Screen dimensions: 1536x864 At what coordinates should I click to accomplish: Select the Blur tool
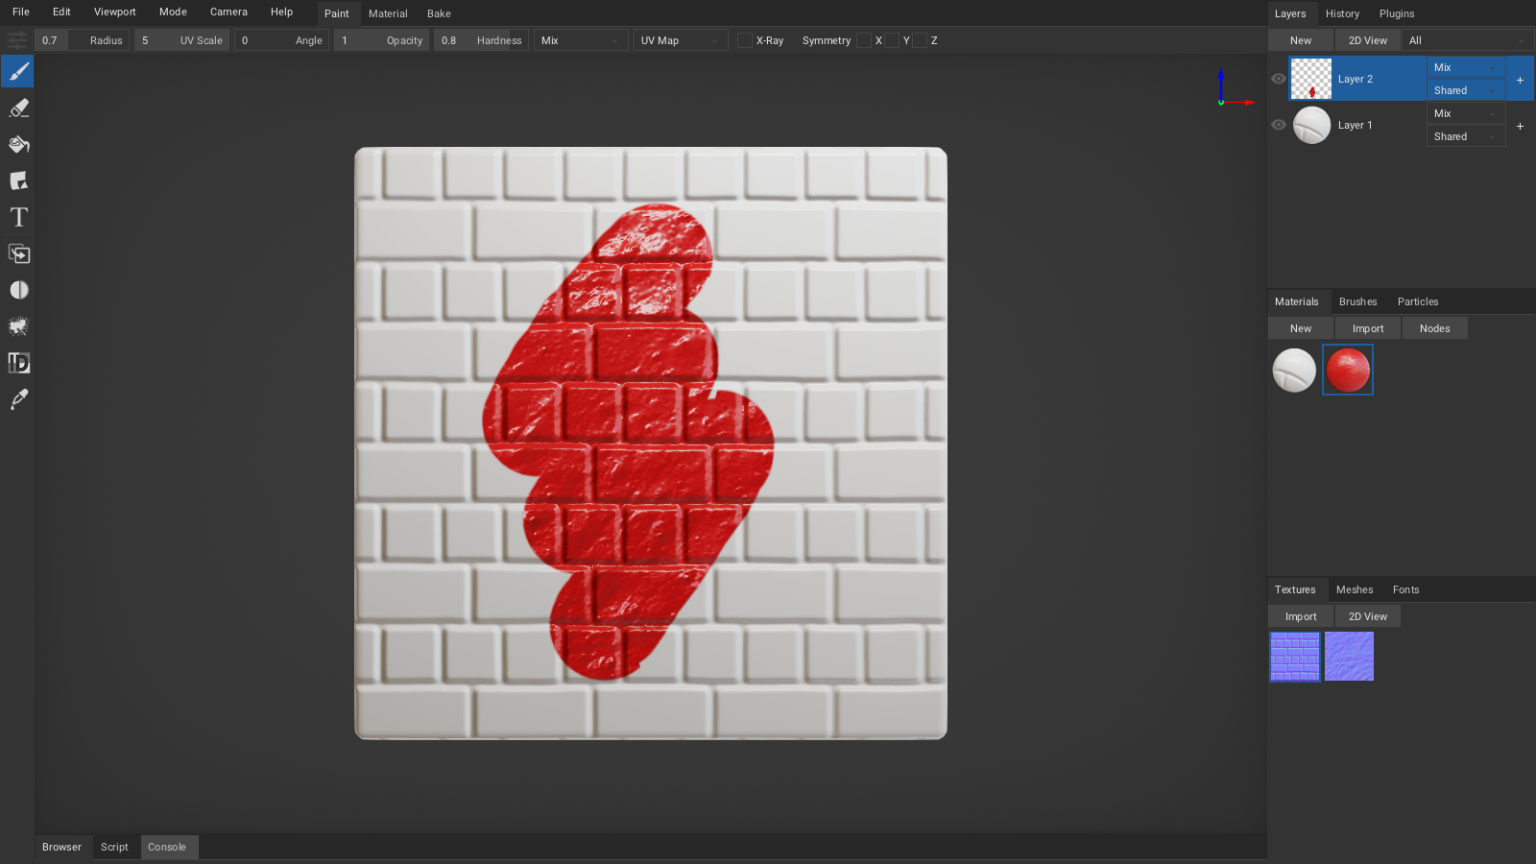point(18,291)
